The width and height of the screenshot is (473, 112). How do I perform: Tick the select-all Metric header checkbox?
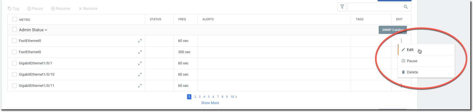coord(15,19)
